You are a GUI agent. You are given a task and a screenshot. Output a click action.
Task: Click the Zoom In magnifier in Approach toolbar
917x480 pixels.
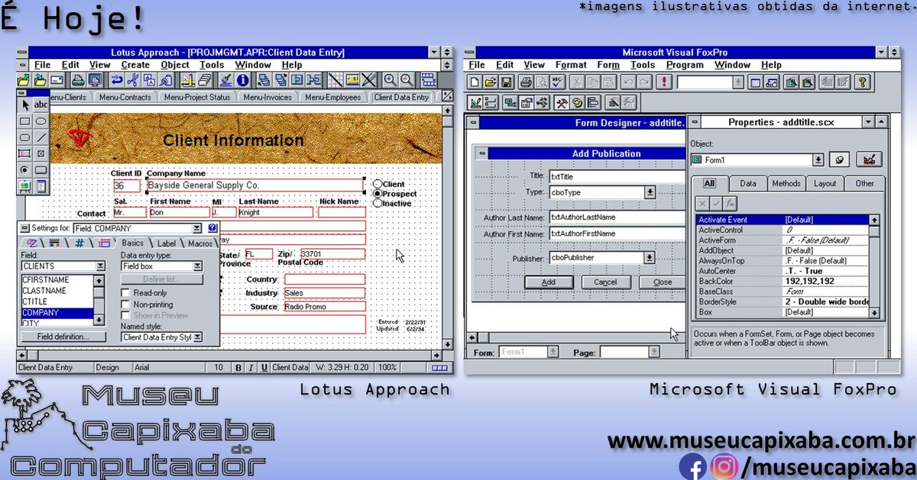click(x=390, y=80)
